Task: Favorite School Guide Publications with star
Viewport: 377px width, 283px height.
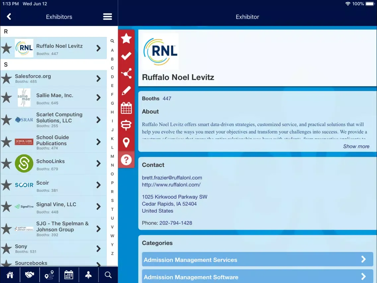Action: (x=7, y=142)
